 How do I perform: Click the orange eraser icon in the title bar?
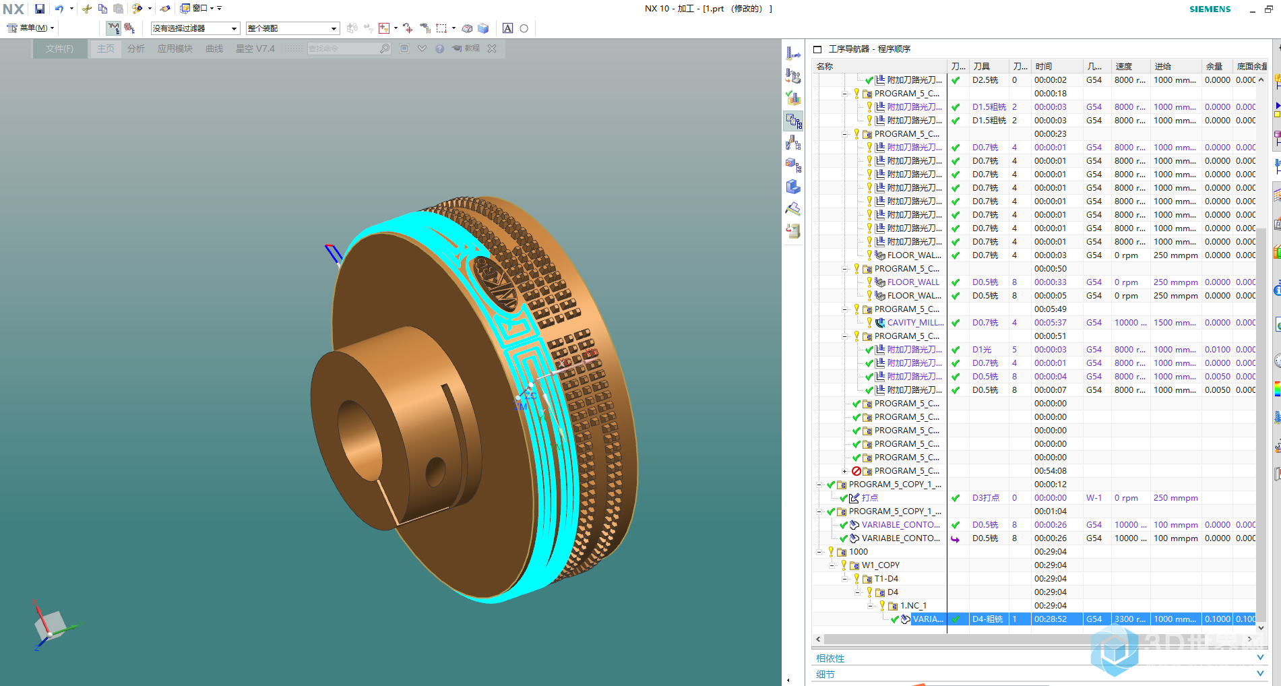(x=165, y=9)
